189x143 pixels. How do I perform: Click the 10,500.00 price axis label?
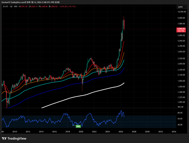click(x=182, y=12)
